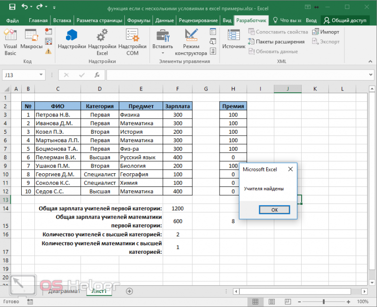This screenshot has height=307, width=377.
Task: Click the zoom slider handle
Action: 324,301
